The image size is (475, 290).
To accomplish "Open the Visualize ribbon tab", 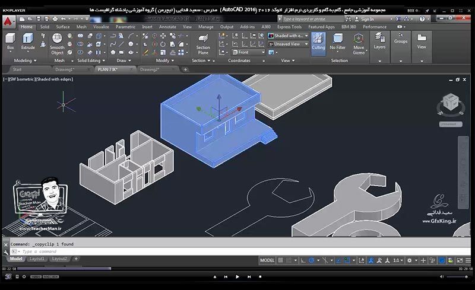I will click(101, 27).
